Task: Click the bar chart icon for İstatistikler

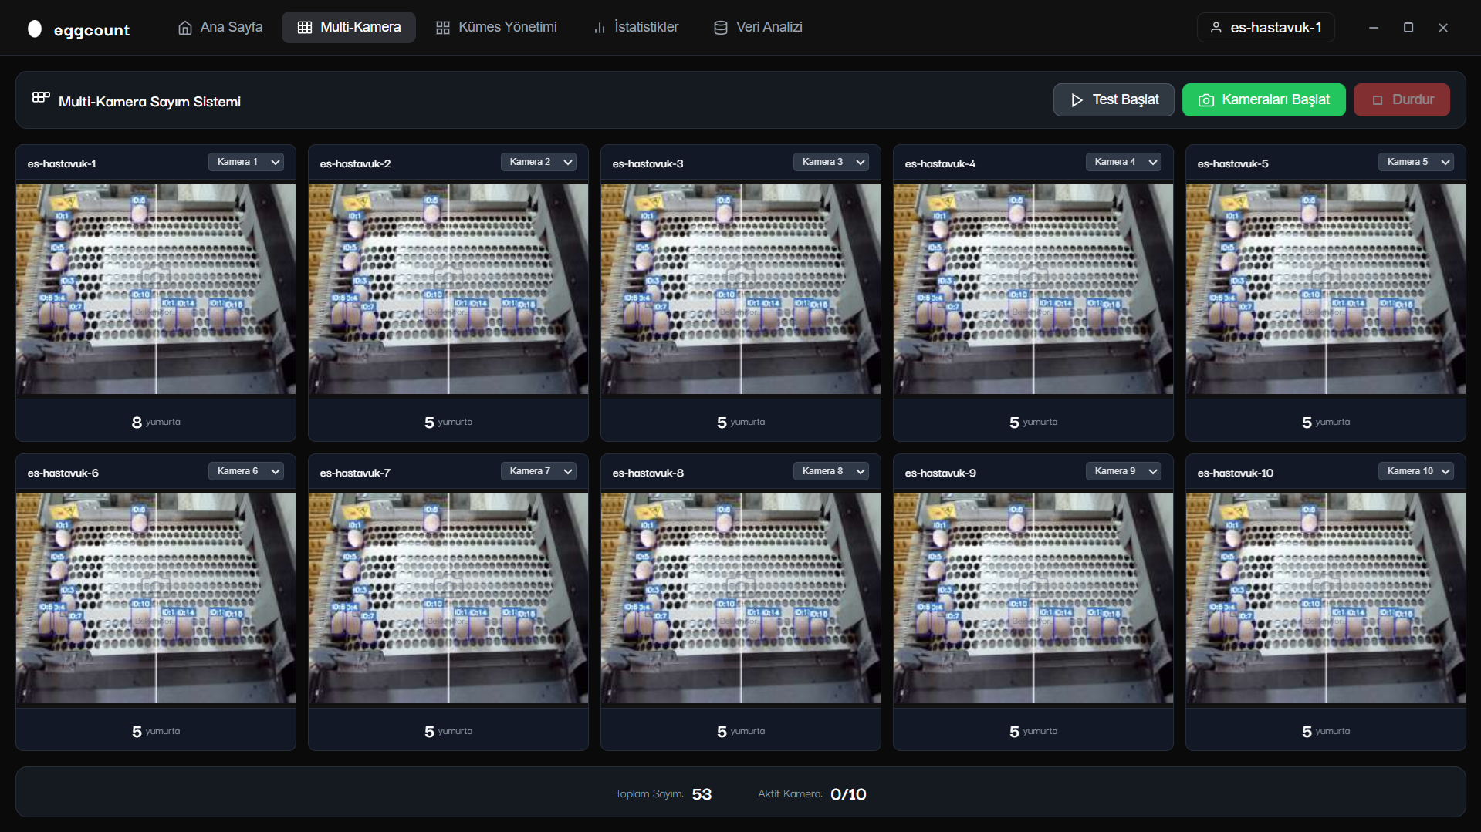Action: coord(600,28)
